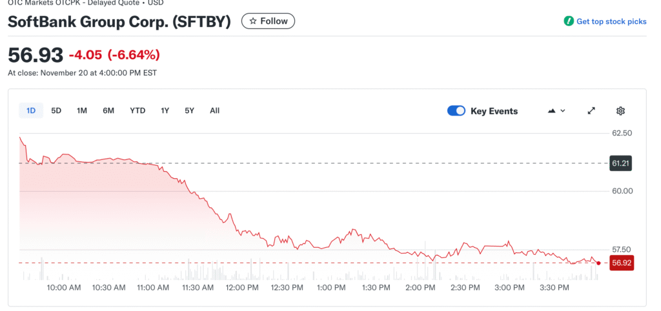Click the red current price dot on chart

coord(599,263)
